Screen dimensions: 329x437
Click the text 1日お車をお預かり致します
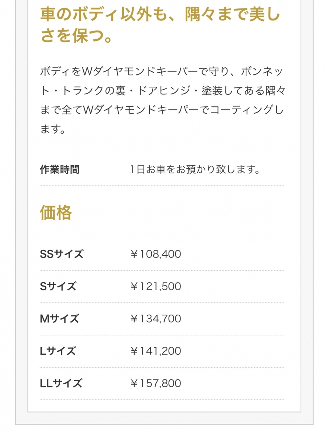click(x=195, y=170)
